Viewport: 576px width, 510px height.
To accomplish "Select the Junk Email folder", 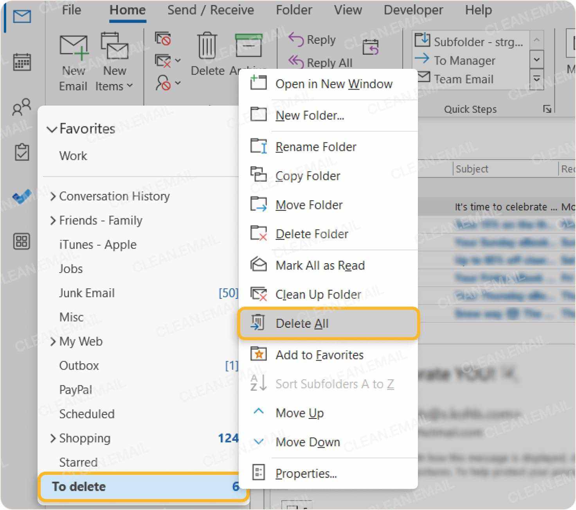I will pyautogui.click(x=87, y=293).
